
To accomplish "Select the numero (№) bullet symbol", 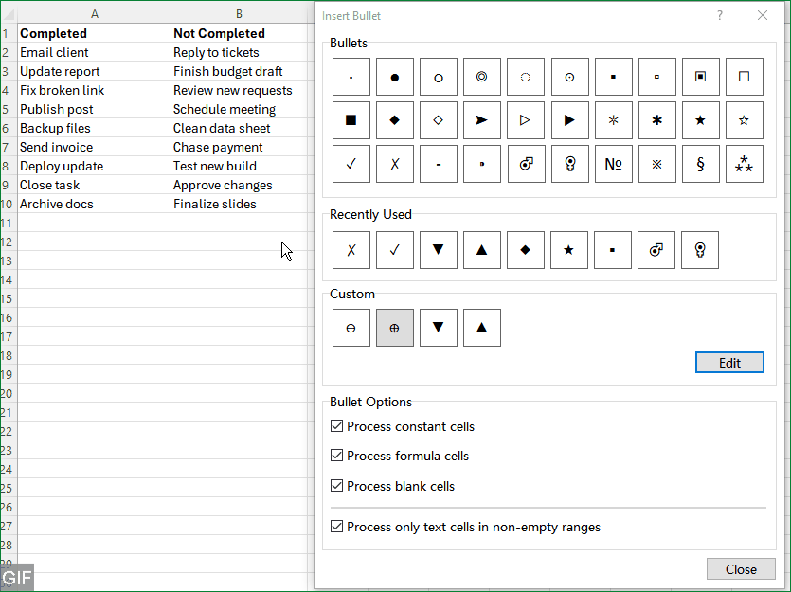I will (613, 164).
